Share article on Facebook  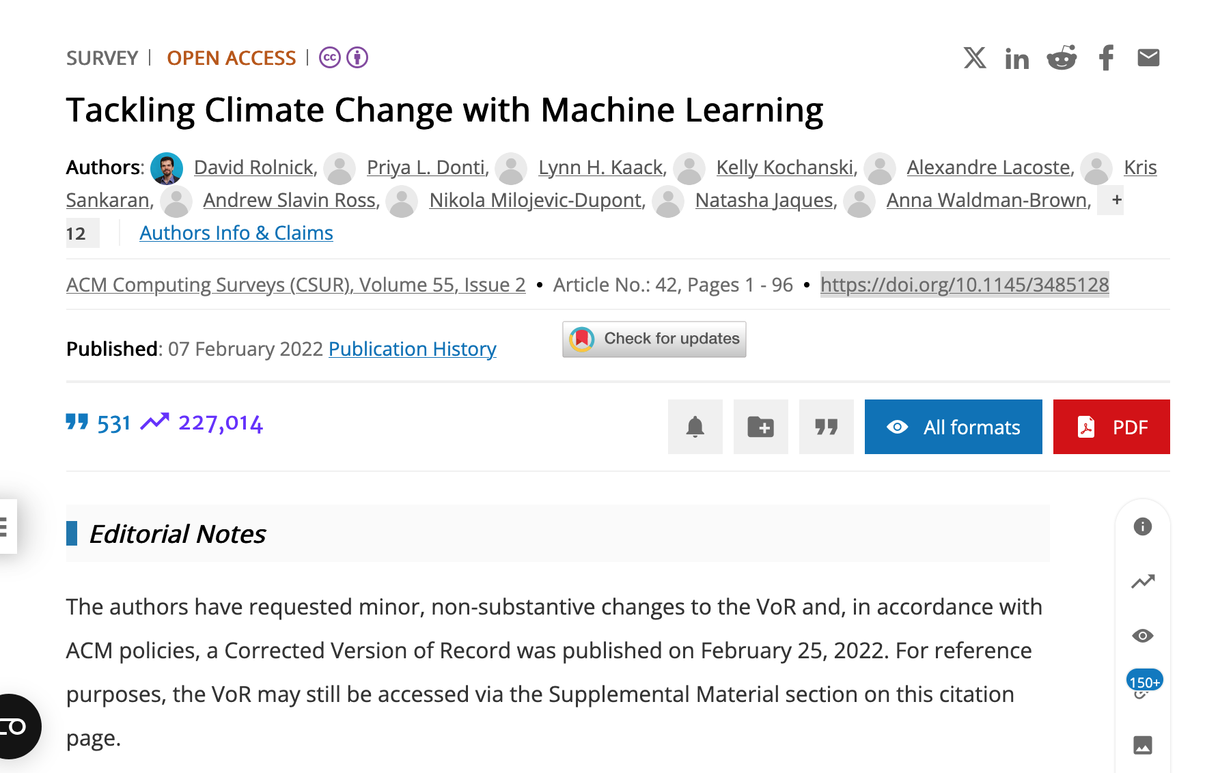coord(1106,58)
